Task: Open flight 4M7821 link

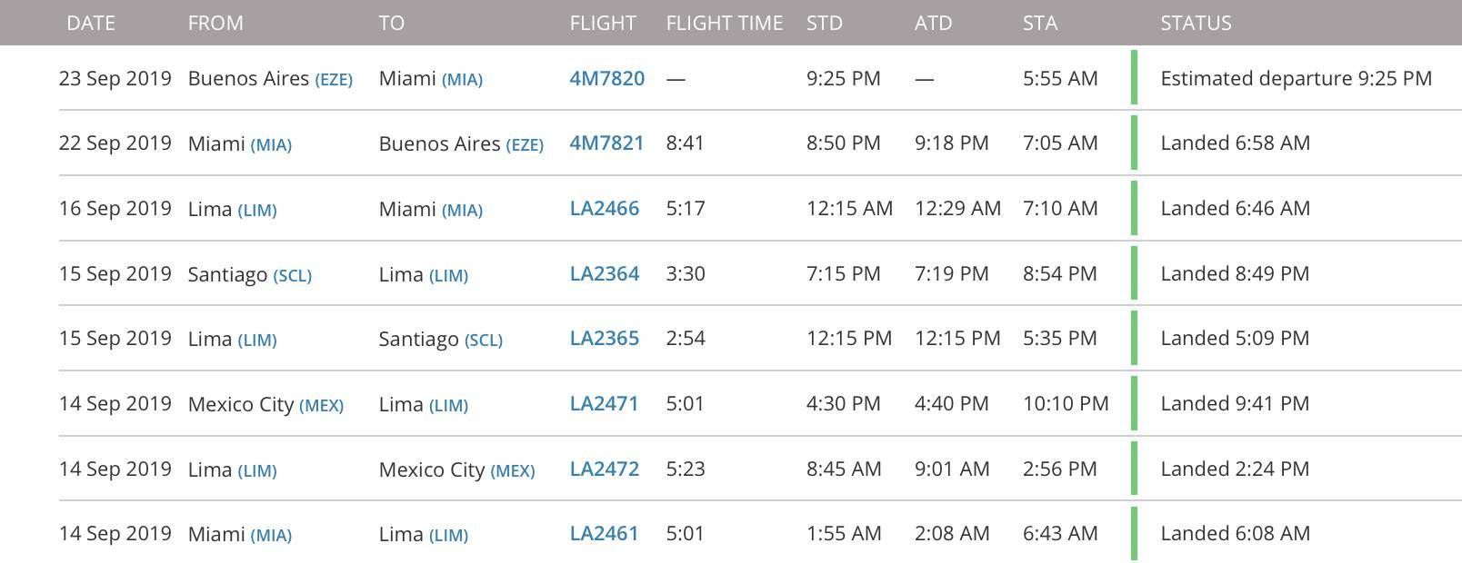Action: 606,143
